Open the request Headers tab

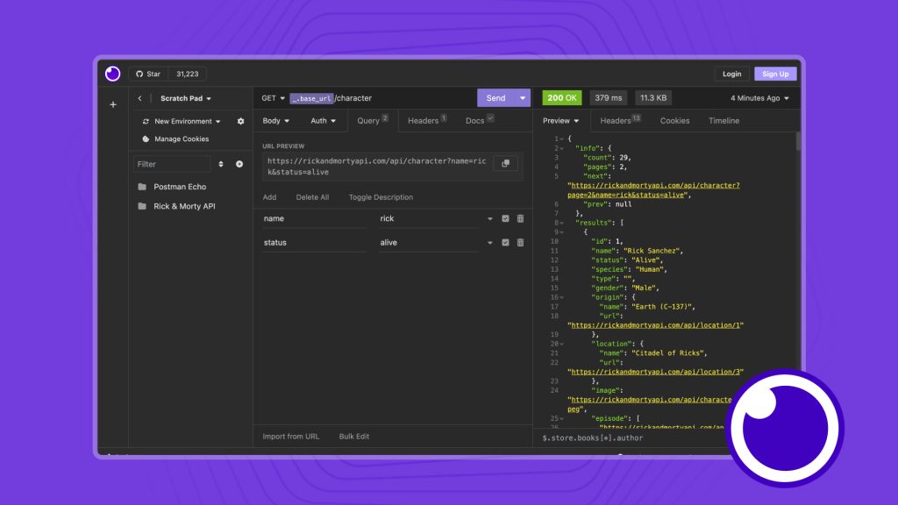[x=426, y=121]
